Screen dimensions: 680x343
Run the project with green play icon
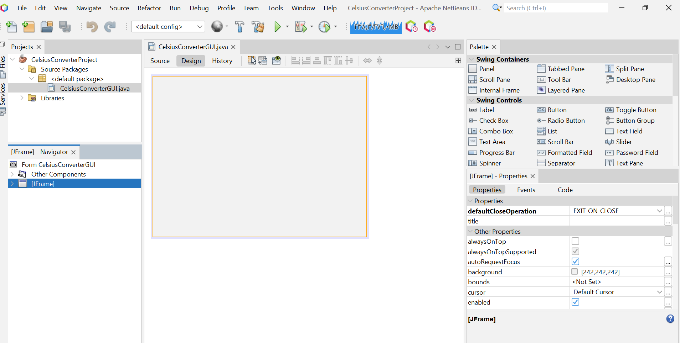(278, 27)
